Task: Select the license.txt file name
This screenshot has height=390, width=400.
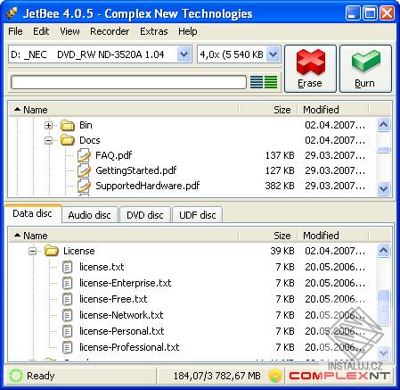Action: pos(102,267)
